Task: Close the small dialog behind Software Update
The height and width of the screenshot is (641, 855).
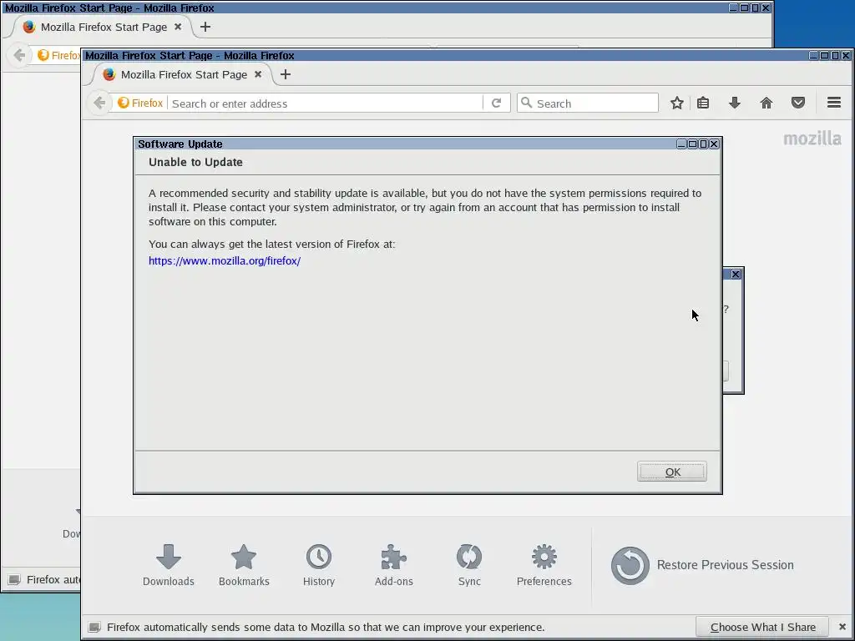Action: pyautogui.click(x=735, y=274)
